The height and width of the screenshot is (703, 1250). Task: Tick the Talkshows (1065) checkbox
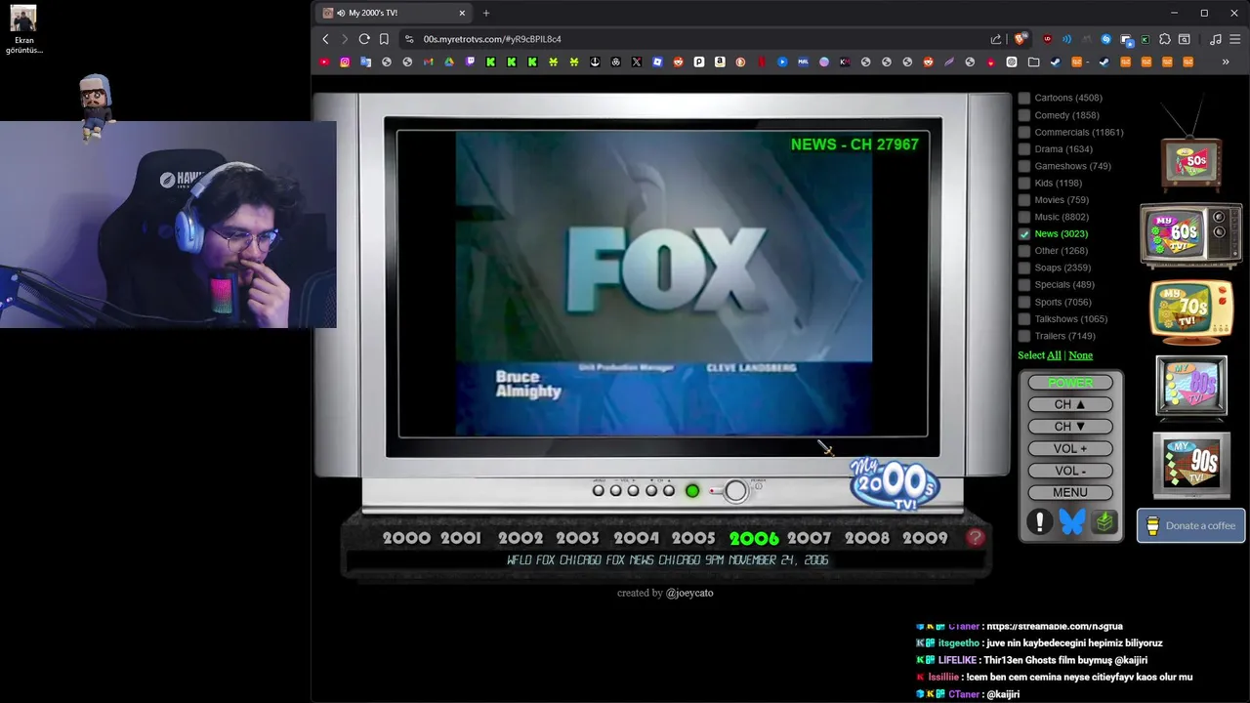1024,319
